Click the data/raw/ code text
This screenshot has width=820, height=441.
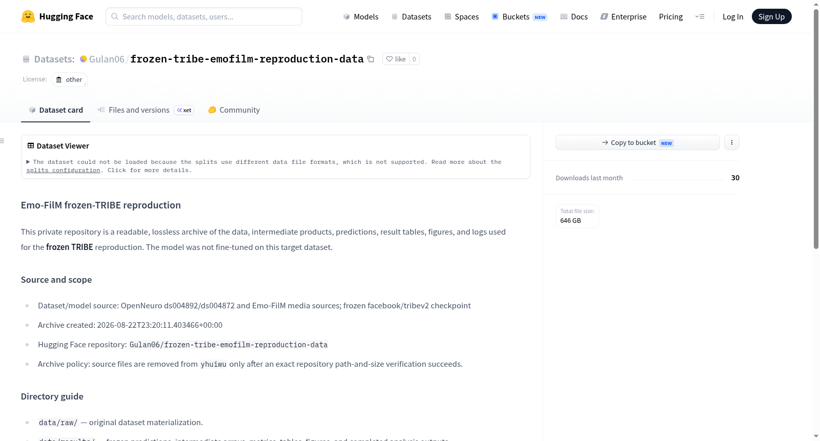pos(58,423)
